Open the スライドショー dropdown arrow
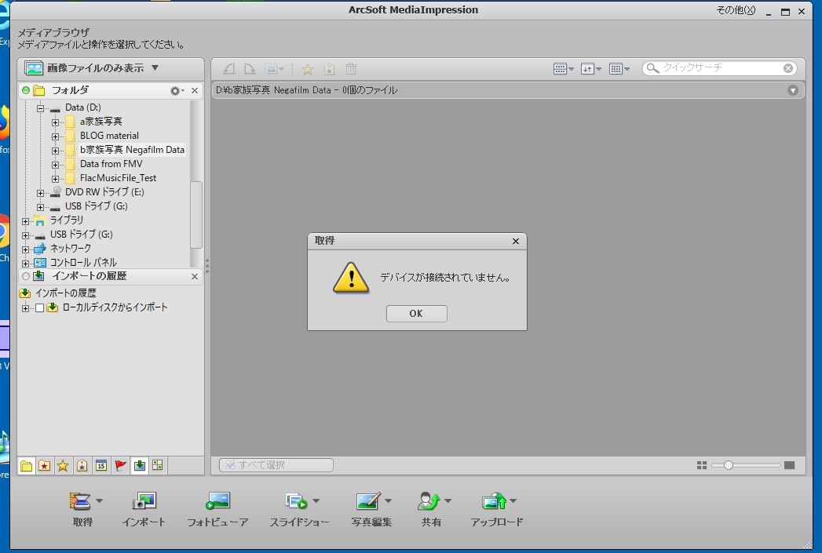Viewport: 822px width, 553px height. click(x=316, y=501)
